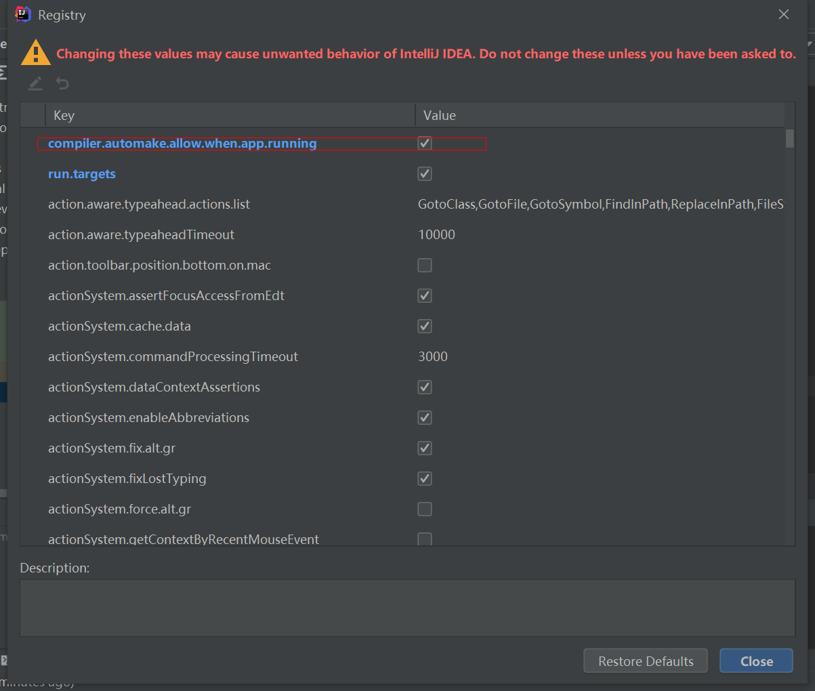Select actionSystem.enableAbbreviations key
This screenshot has width=815, height=691.
point(148,417)
